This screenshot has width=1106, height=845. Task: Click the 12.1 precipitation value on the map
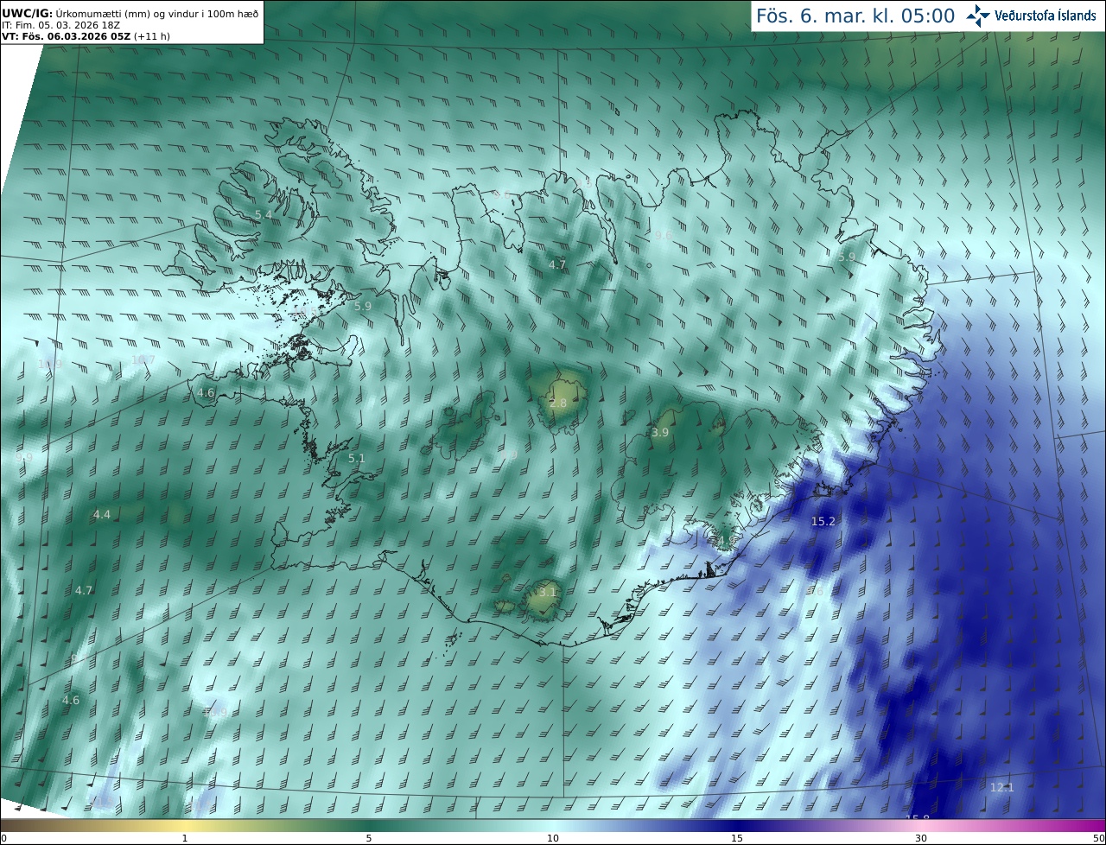[1001, 787]
